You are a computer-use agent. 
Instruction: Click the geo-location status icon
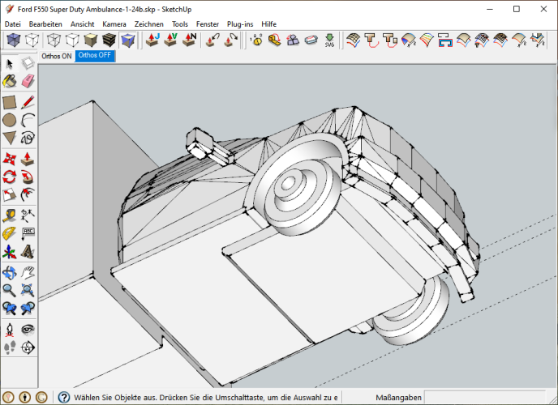8,397
